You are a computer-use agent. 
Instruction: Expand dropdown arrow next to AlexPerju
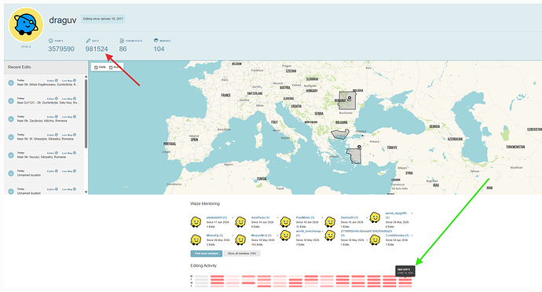click(277, 217)
